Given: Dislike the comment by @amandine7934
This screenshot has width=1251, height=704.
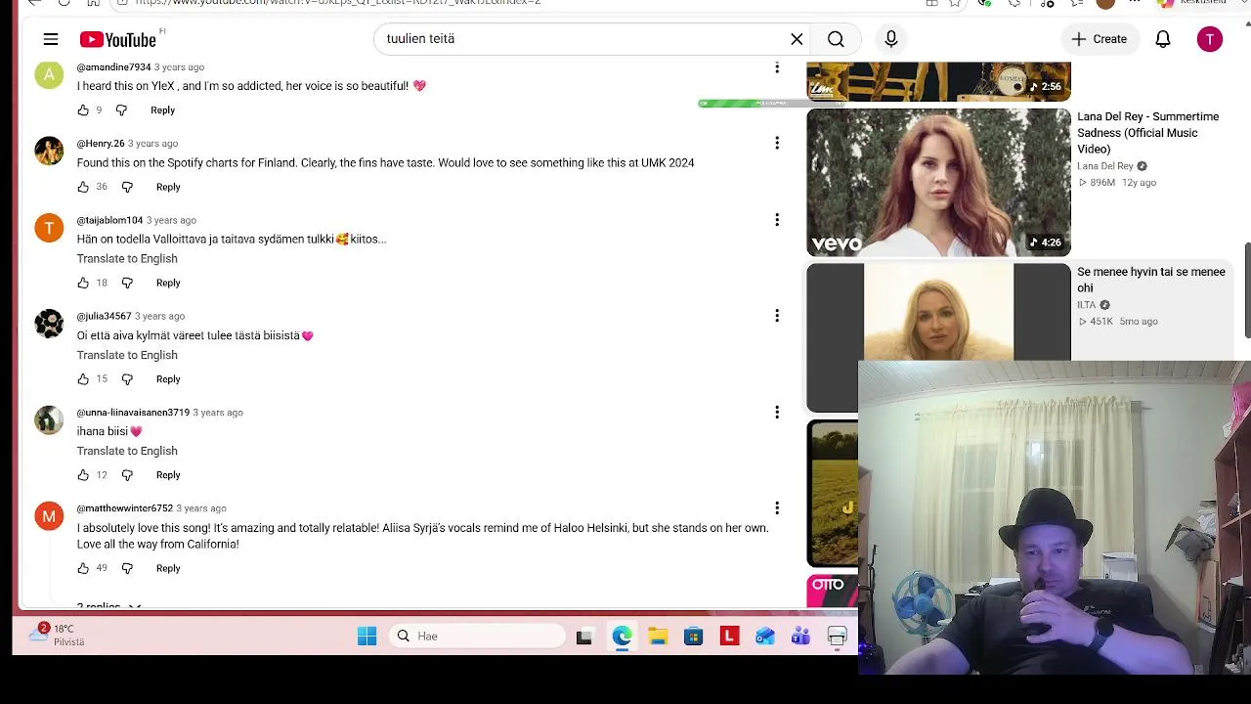Looking at the screenshot, I should [x=121, y=110].
